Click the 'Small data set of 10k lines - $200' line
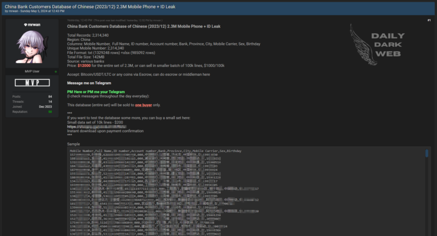Viewport: 437px width, 236px height. click(95, 122)
